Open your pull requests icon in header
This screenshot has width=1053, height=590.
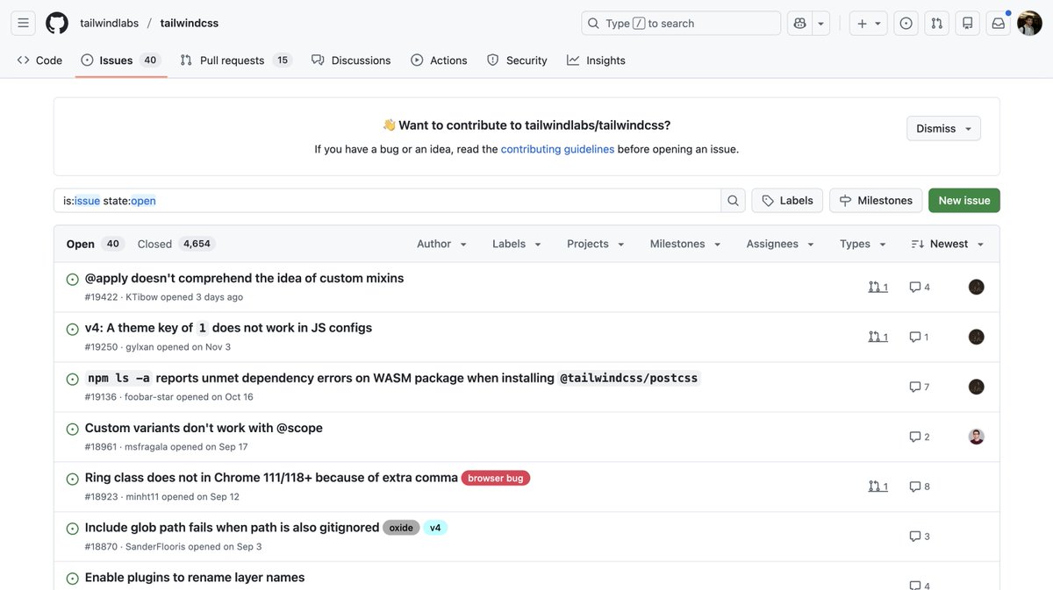tap(937, 23)
